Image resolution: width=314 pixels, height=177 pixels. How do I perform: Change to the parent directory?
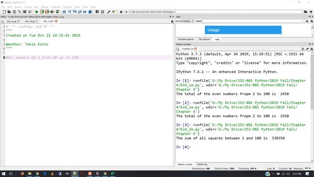(311, 12)
